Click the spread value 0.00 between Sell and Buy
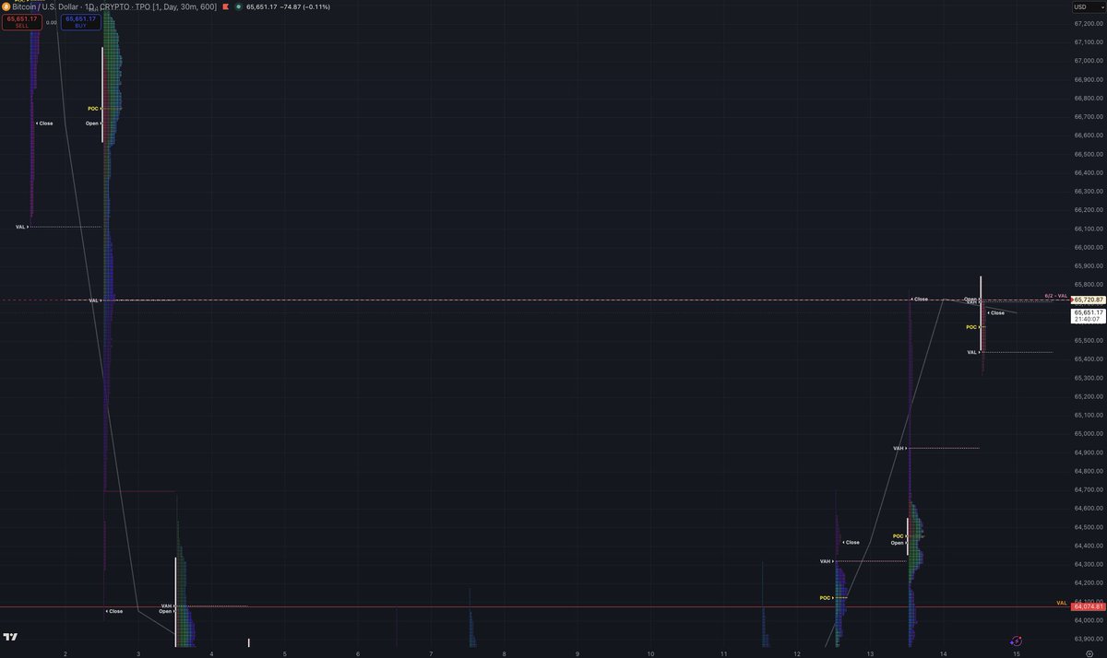 pyautogui.click(x=52, y=22)
